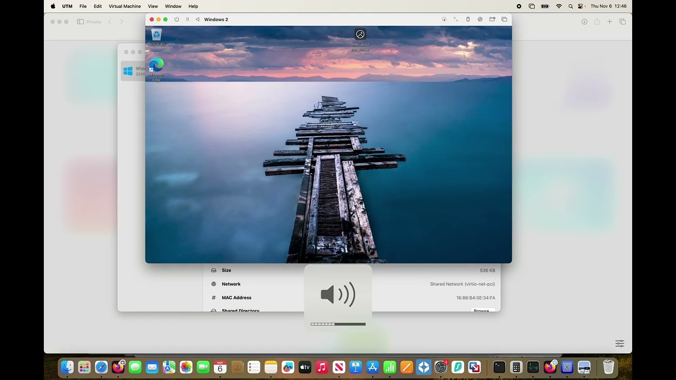
Task: Click the Wi-Fi status icon
Action: (559, 6)
